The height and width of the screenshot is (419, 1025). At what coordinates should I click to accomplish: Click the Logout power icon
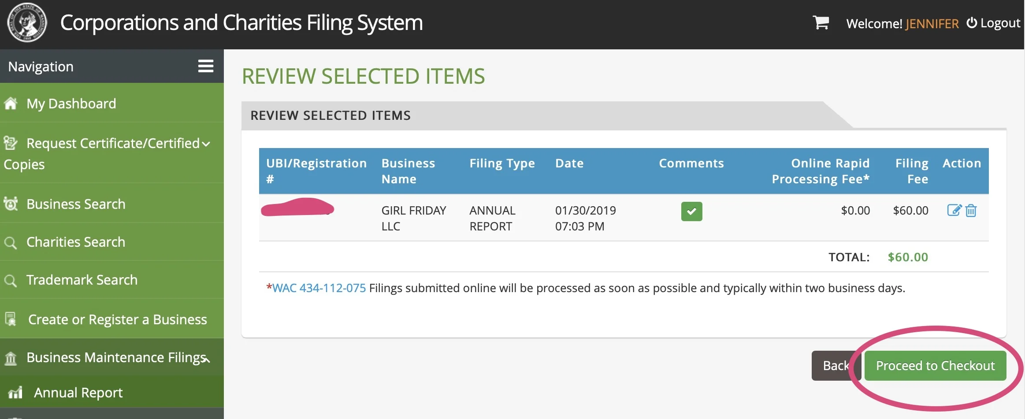972,22
